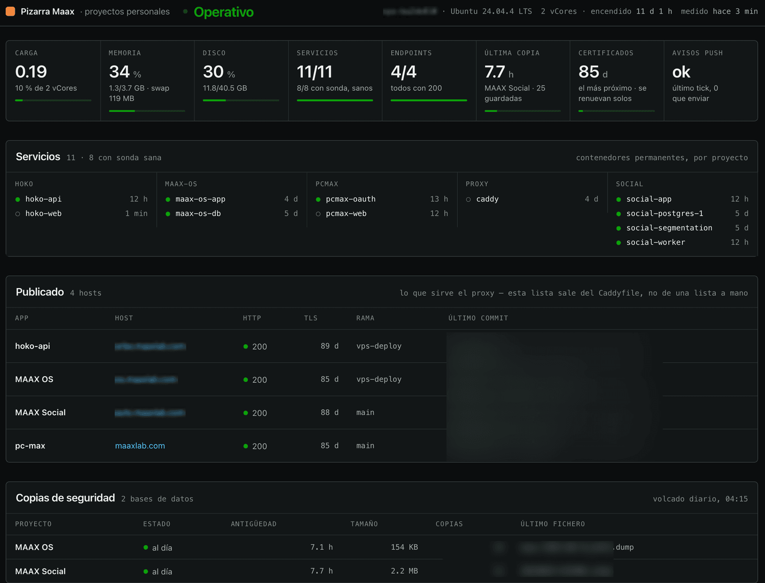Select the 'medido hace 3 min' text
Image resolution: width=765 pixels, height=583 pixels.
tap(719, 11)
